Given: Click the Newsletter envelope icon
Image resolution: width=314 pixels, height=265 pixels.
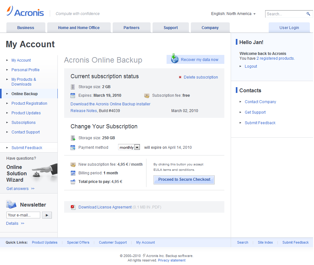Looking at the screenshot, I should coord(11,204).
